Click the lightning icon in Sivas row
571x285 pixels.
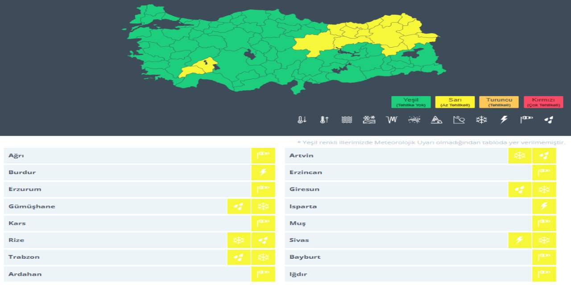(x=520, y=240)
